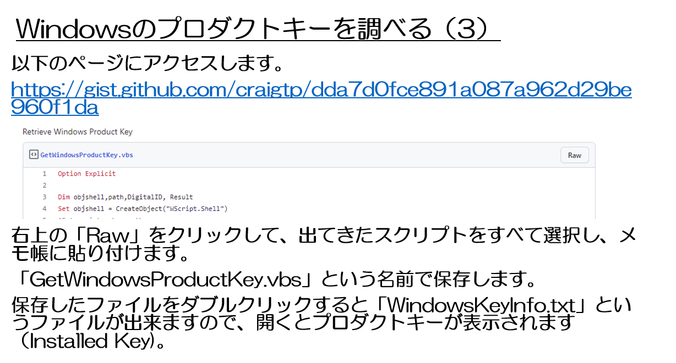This screenshot has height=363, width=676.
Task: Click the wrapped "960f1da" link portion
Action: click(55, 107)
